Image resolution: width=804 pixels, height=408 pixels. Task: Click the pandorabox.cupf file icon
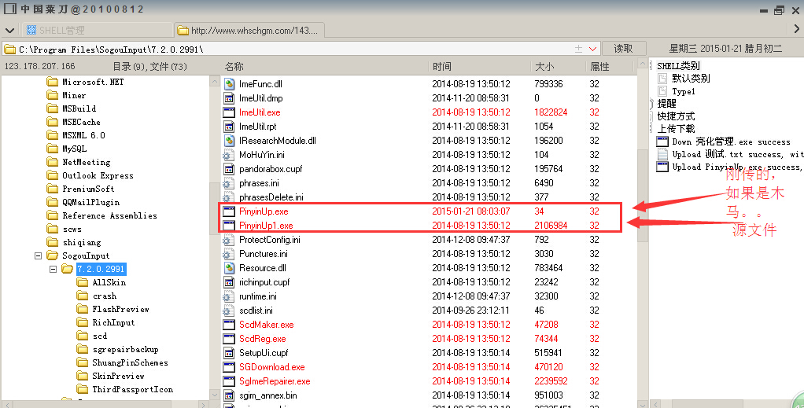pos(229,169)
